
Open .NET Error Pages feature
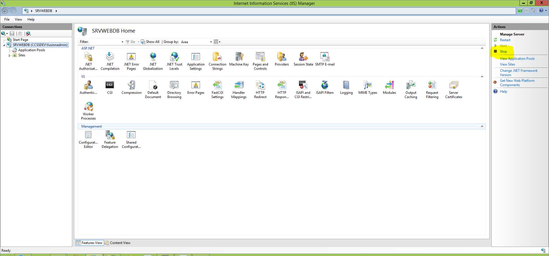tap(131, 61)
